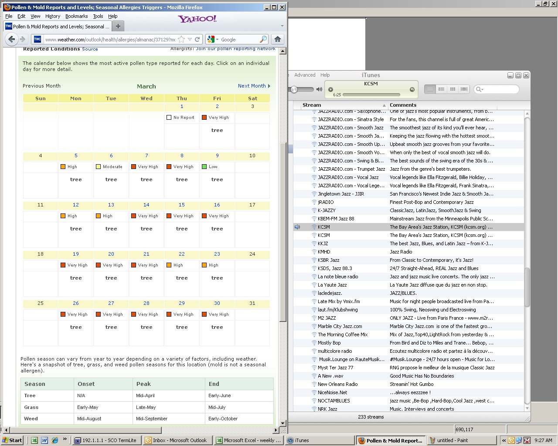Click the Low pollen swatch on March 9

tap(204, 166)
